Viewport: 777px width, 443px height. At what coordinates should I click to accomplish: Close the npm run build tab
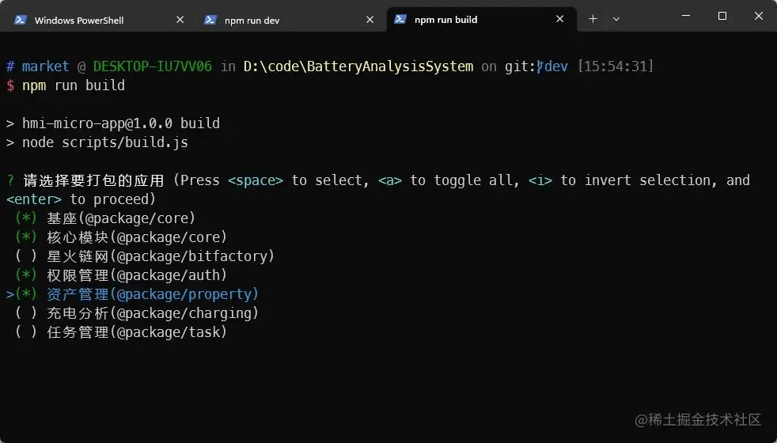pyautogui.click(x=560, y=19)
